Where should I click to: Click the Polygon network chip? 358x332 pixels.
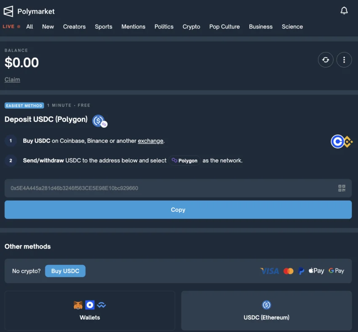point(184,161)
